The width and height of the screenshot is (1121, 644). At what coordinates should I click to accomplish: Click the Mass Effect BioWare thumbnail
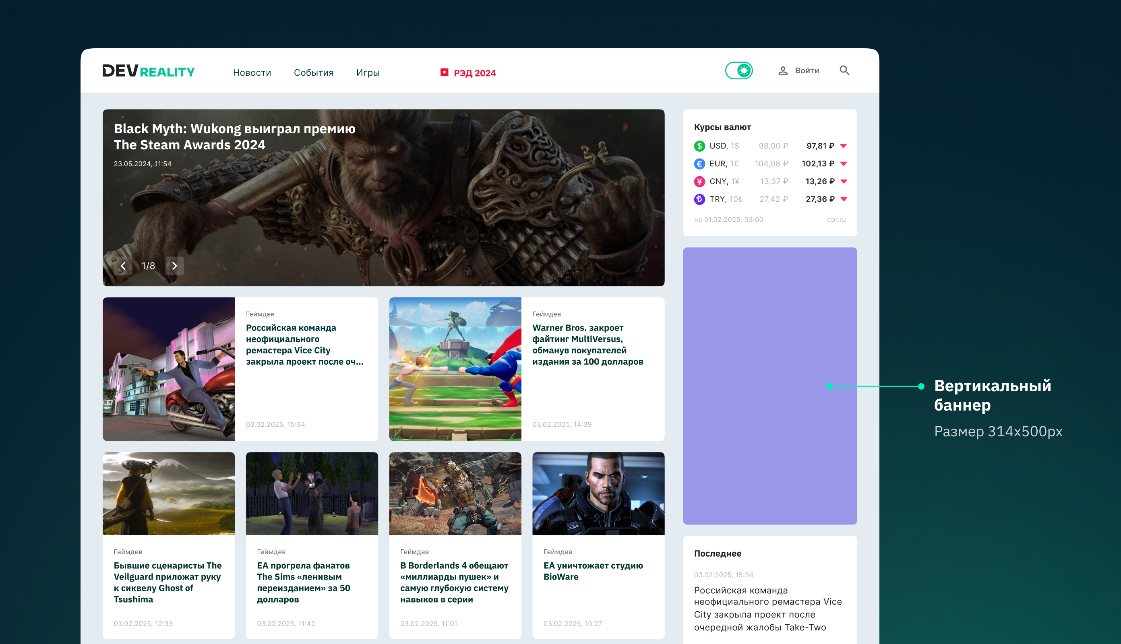tap(598, 493)
